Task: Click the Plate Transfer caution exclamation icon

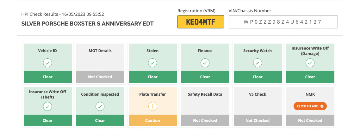Action: (152, 106)
